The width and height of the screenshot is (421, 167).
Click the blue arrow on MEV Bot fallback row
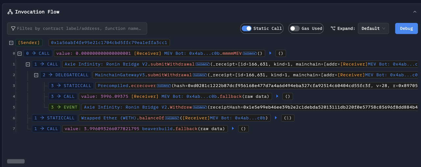277,96
